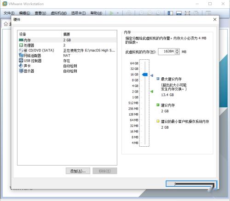Click the NAT summary cell
Screen dimensions: 230x201
click(67, 56)
